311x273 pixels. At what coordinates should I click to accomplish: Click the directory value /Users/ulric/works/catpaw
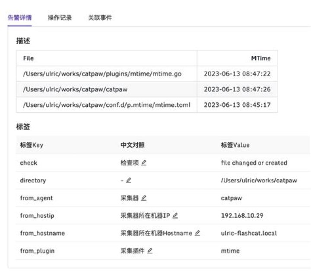click(x=259, y=181)
